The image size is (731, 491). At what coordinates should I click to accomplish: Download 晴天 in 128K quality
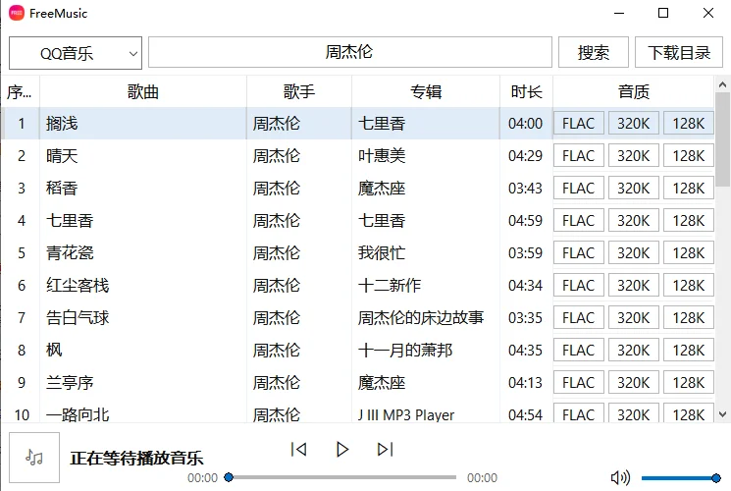(x=689, y=155)
